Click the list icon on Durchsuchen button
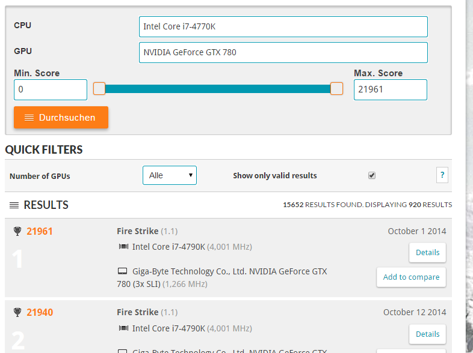The width and height of the screenshot is (473, 353). tap(29, 118)
